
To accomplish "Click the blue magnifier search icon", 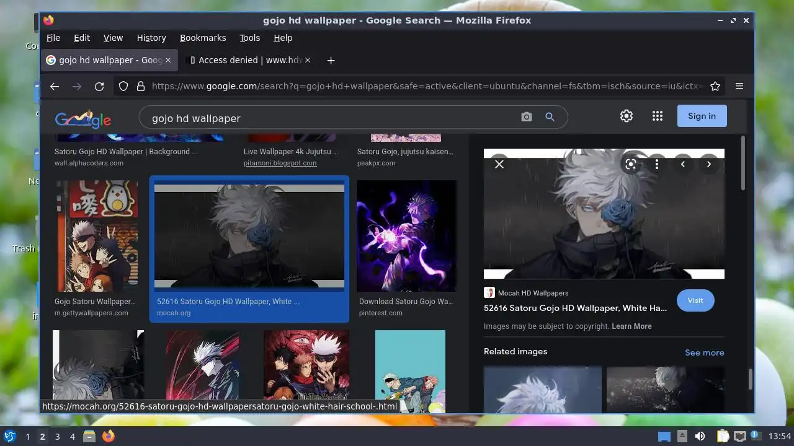I will point(550,116).
